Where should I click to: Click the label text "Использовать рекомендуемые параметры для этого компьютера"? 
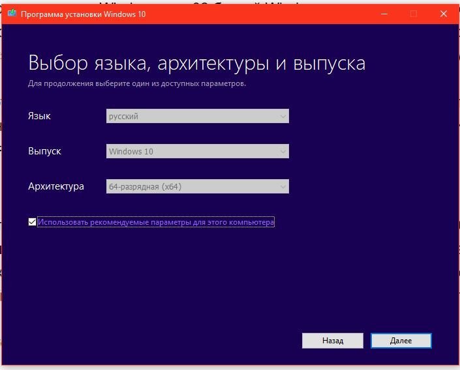(x=156, y=222)
